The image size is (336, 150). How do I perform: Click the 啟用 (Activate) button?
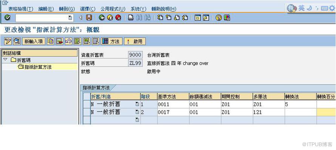135,41
